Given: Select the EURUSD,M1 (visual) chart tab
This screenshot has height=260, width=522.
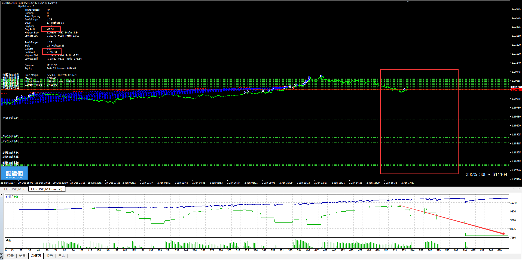Looking at the screenshot, I should tap(47, 189).
